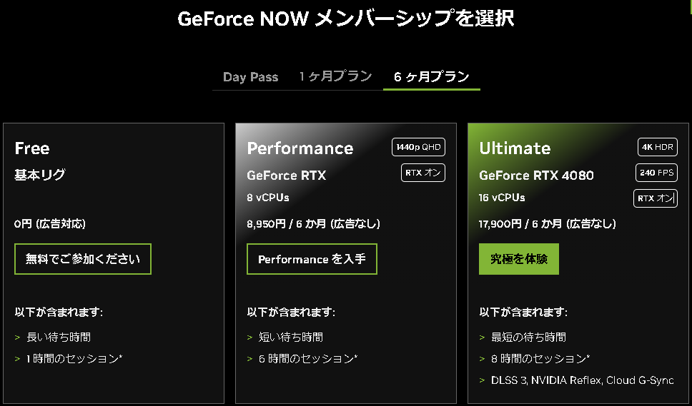Select the Day Pass tab
This screenshot has width=692, height=406.
coord(250,77)
